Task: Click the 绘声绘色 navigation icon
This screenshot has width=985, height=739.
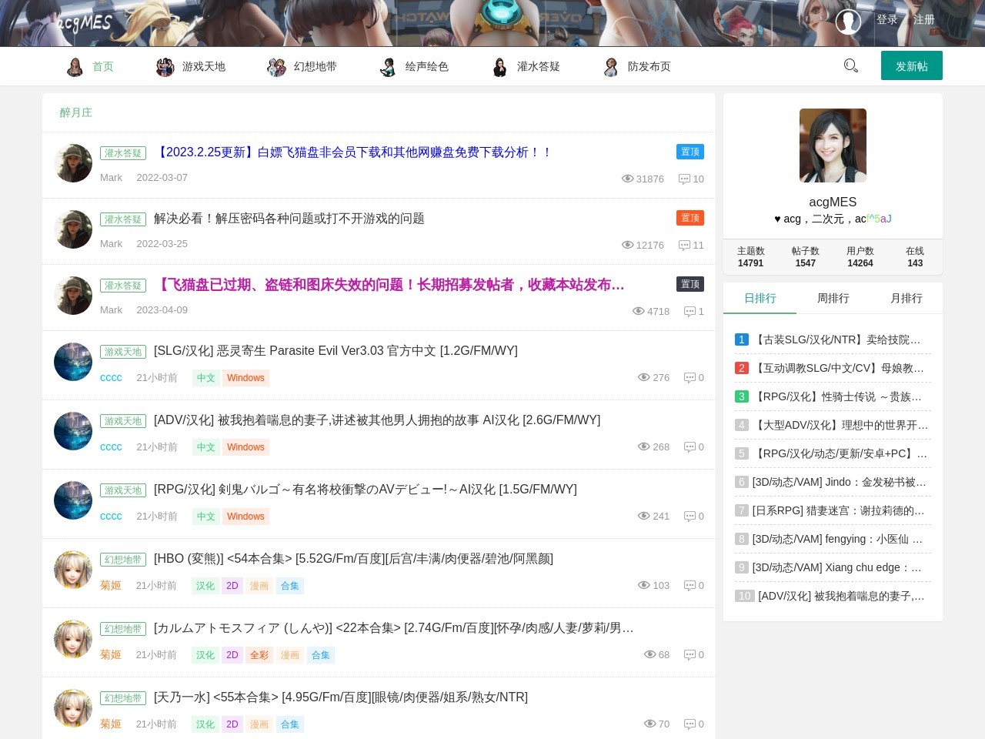Action: pos(388,67)
